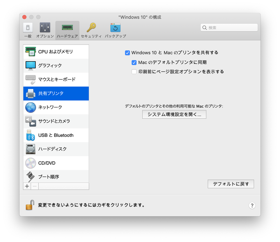280x242 pixels.
Task: Click デフォルトに戻す button
Action: click(231, 184)
